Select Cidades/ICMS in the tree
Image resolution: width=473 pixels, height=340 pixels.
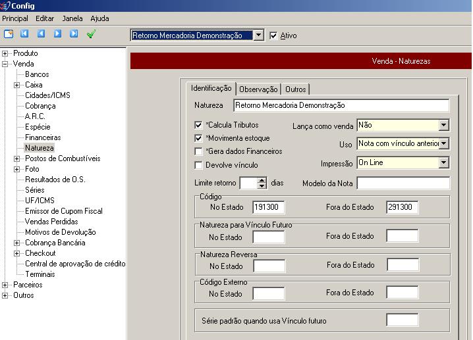(x=47, y=95)
